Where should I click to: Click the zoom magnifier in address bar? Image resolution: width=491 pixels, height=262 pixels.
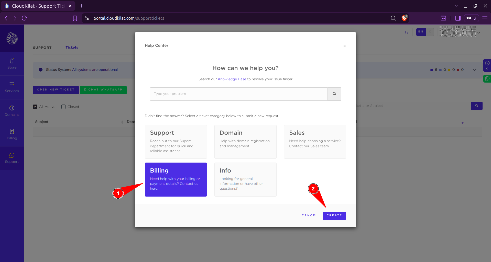click(x=393, y=18)
